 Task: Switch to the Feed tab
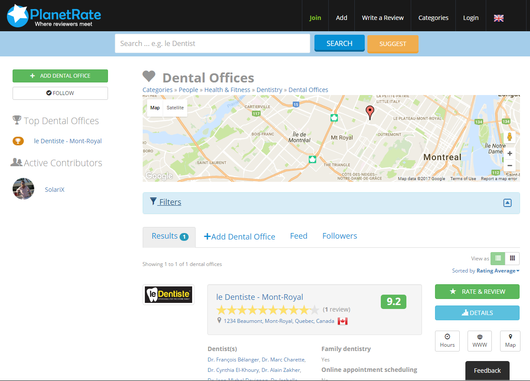tap(299, 236)
